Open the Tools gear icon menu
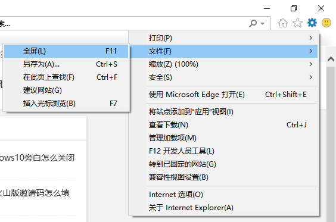This screenshot has height=222, width=336. (312, 23)
